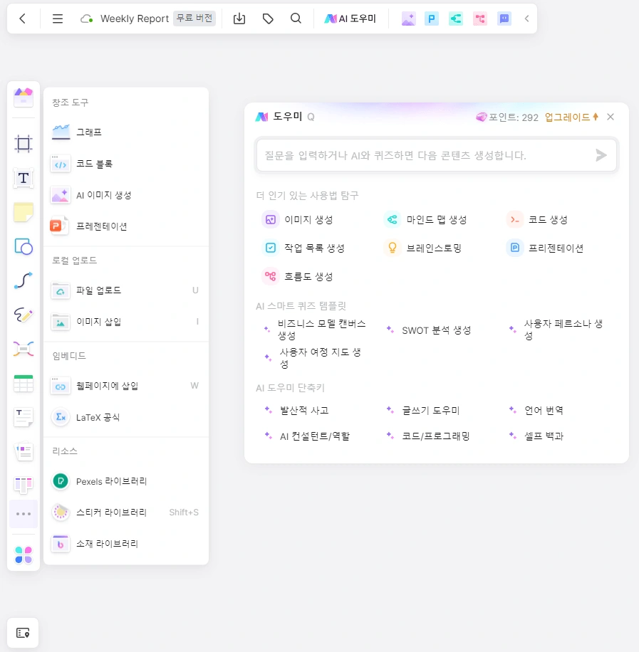Viewport: 639px width, 652px height.
Task: Choose 사용자 여정 지도 생성 template
Action: click(313, 358)
